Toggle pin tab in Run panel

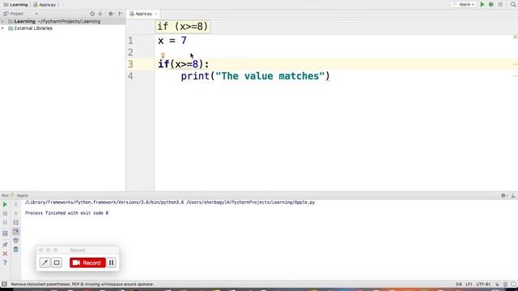pyautogui.click(x=5, y=244)
